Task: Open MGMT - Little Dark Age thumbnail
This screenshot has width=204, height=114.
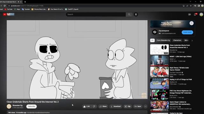Action: click(x=159, y=60)
